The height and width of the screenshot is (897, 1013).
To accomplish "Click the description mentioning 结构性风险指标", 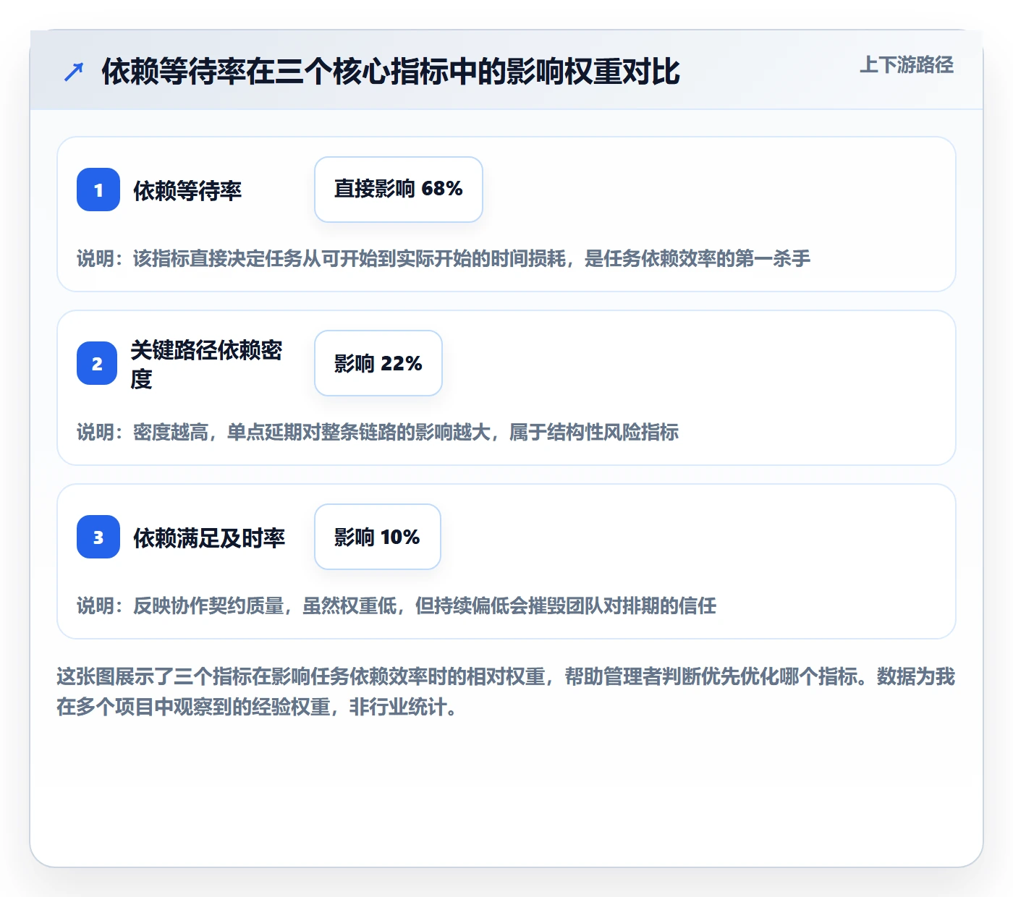I will (x=378, y=432).
